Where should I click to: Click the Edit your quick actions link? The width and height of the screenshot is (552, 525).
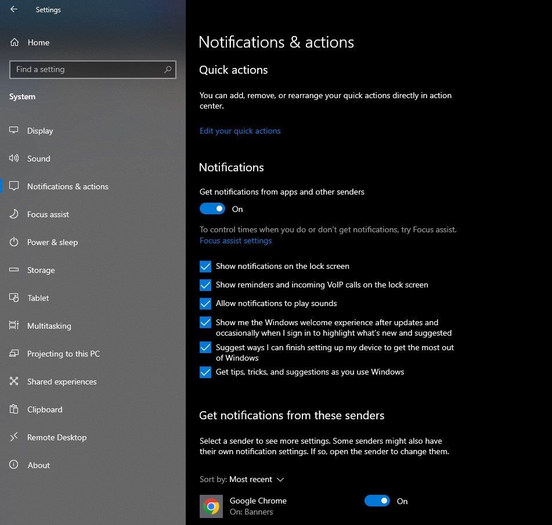(x=240, y=131)
